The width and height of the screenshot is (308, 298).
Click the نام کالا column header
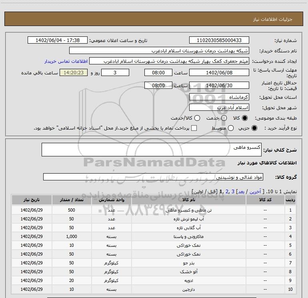coord(188,200)
